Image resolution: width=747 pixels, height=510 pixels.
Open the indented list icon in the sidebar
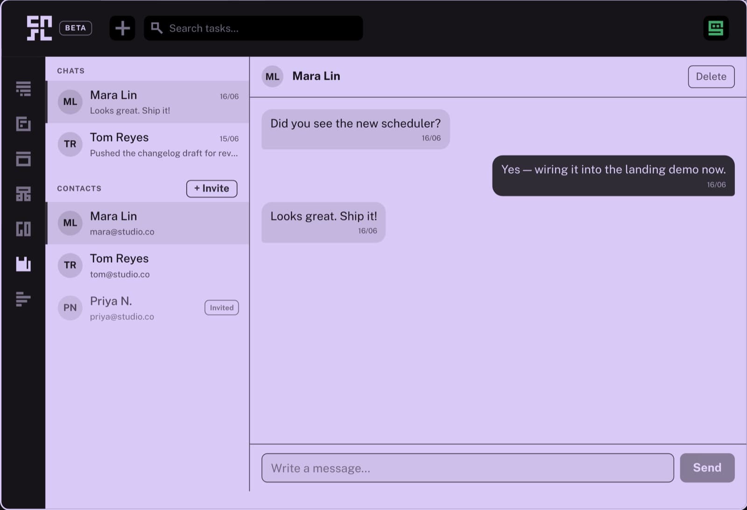(x=23, y=88)
